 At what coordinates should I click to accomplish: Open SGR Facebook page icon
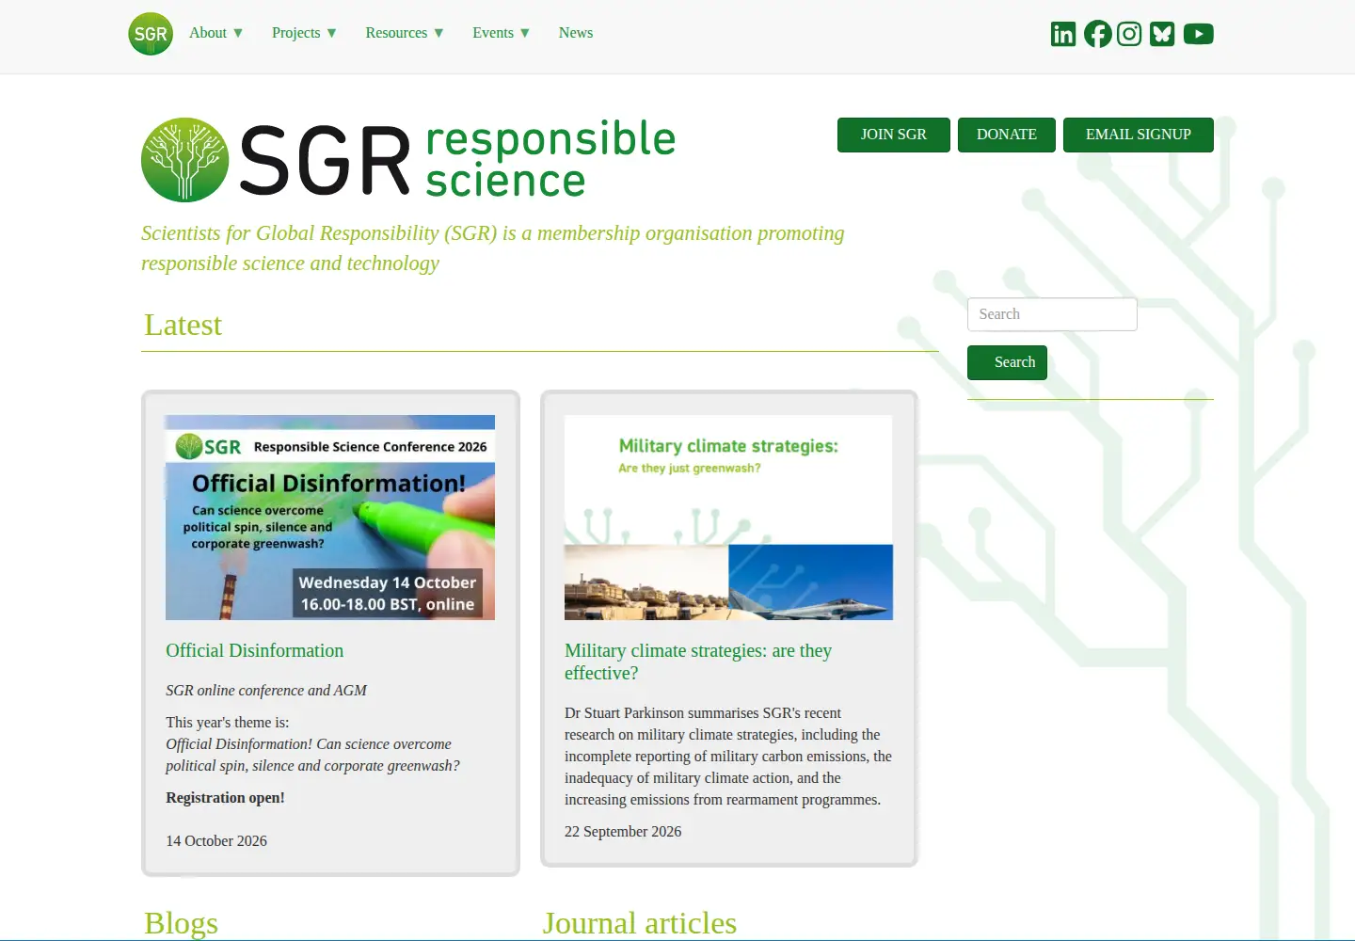pyautogui.click(x=1097, y=34)
